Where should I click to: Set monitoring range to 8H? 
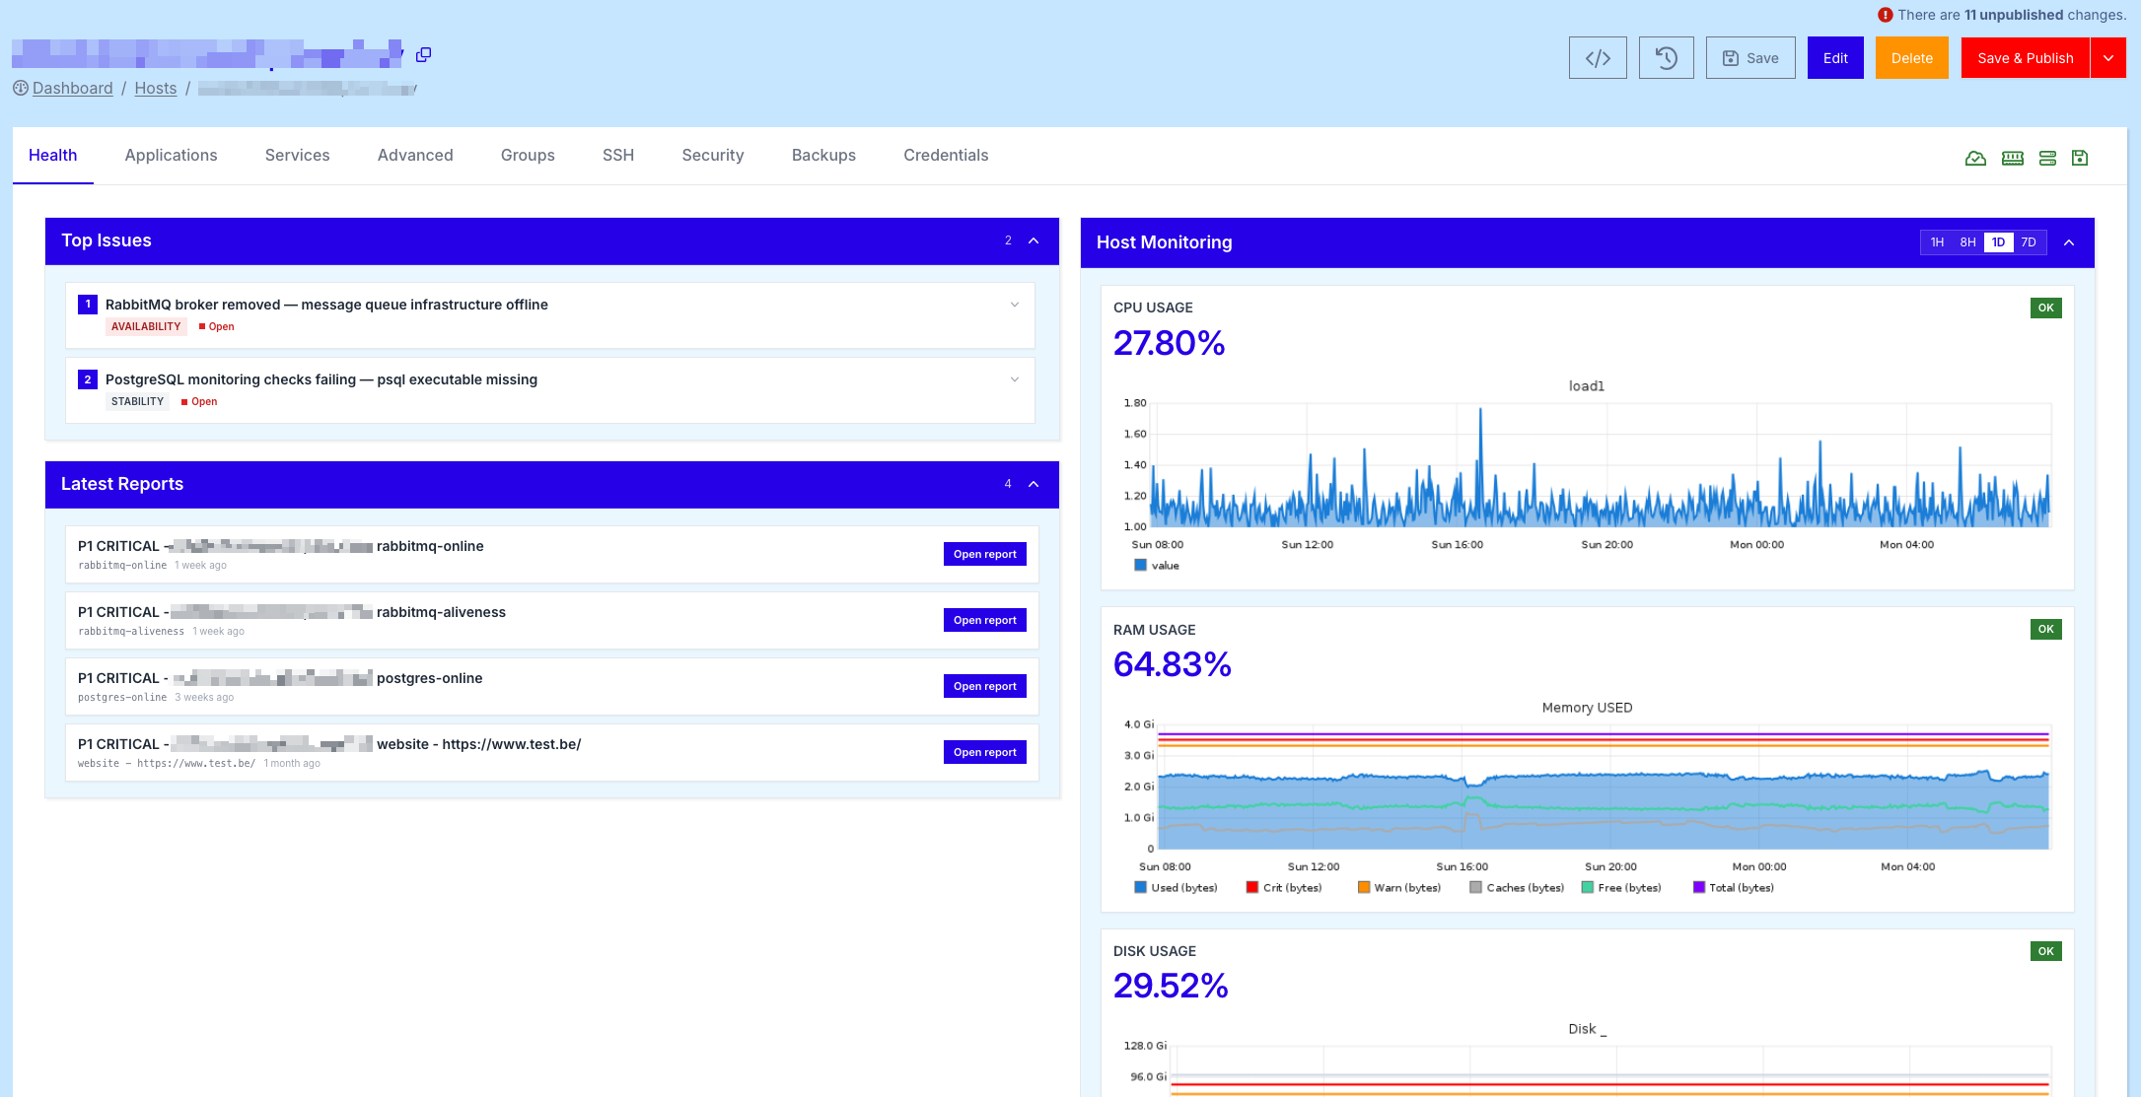pos(1967,242)
